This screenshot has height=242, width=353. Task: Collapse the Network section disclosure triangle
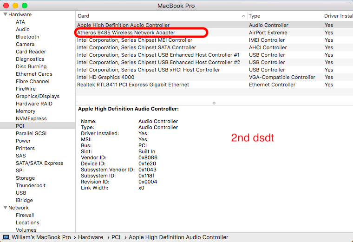point(5,208)
